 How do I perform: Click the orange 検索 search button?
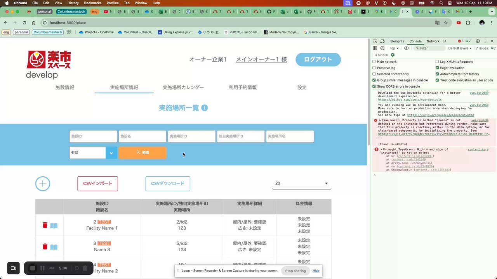click(x=142, y=153)
